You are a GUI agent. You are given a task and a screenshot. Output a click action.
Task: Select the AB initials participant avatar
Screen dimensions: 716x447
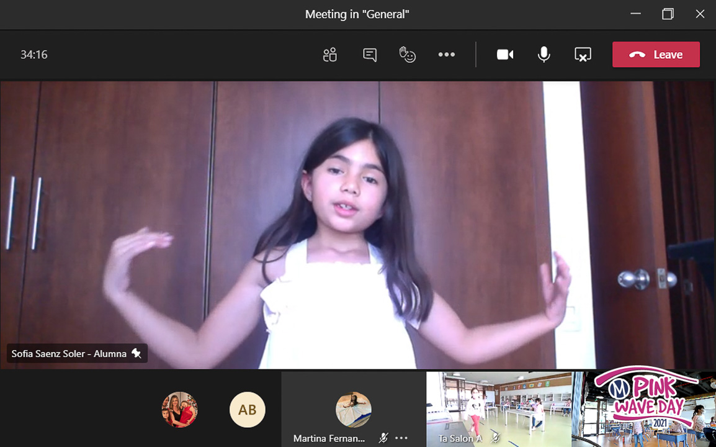pyautogui.click(x=247, y=410)
